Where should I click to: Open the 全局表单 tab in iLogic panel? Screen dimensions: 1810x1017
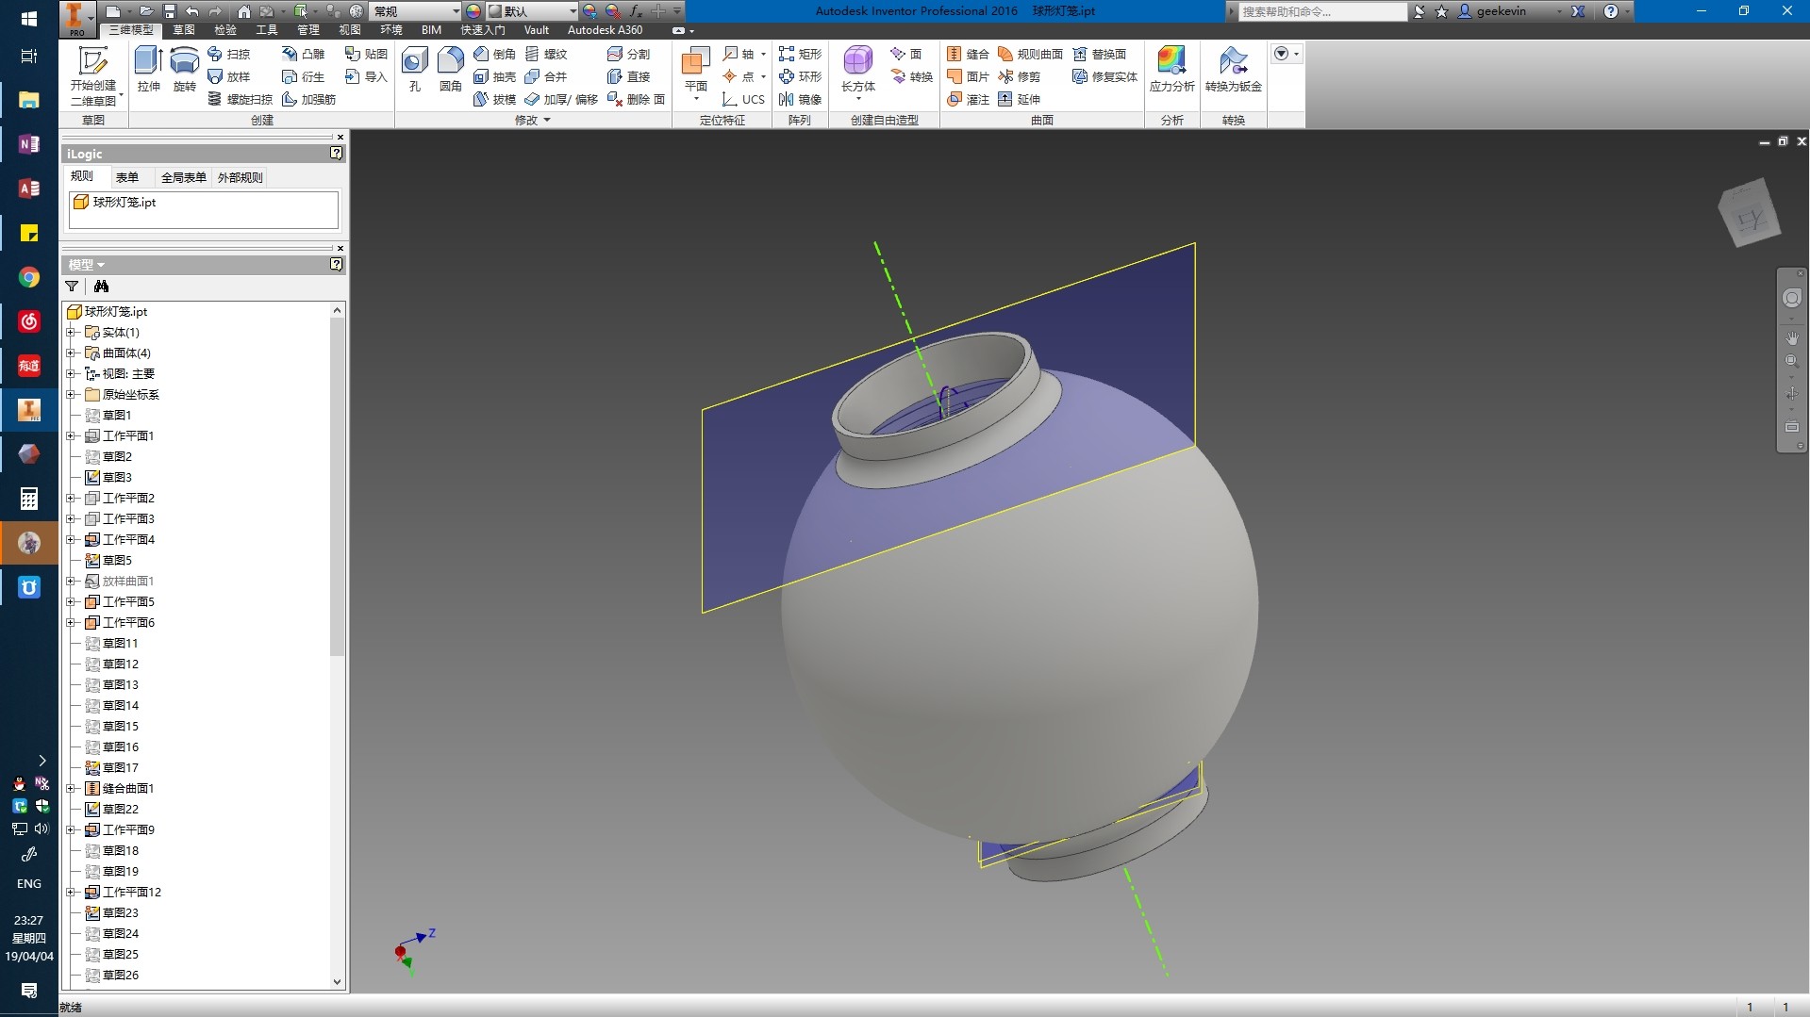[x=183, y=177]
